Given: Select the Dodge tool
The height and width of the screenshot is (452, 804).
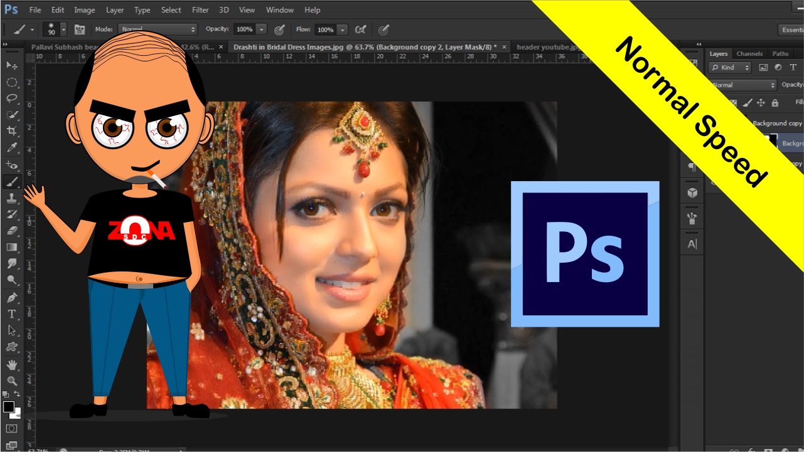Looking at the screenshot, I should [12, 280].
